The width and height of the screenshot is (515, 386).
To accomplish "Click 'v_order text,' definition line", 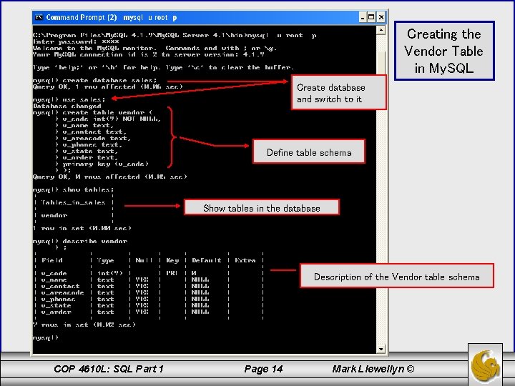I will point(87,157).
